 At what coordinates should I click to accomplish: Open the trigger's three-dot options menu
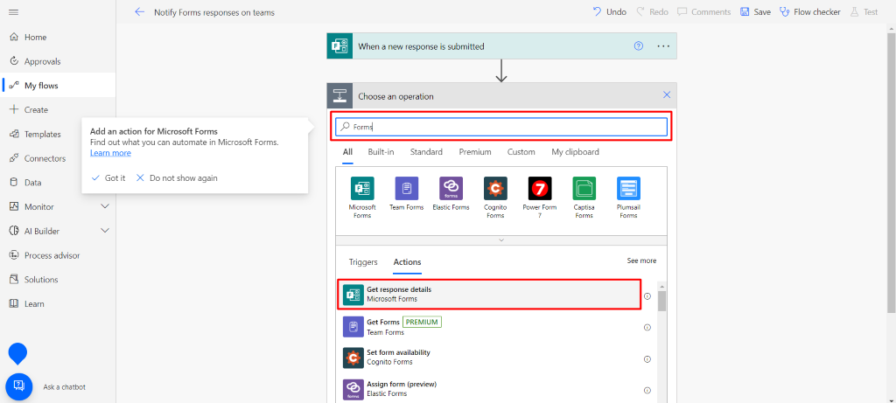click(x=662, y=46)
